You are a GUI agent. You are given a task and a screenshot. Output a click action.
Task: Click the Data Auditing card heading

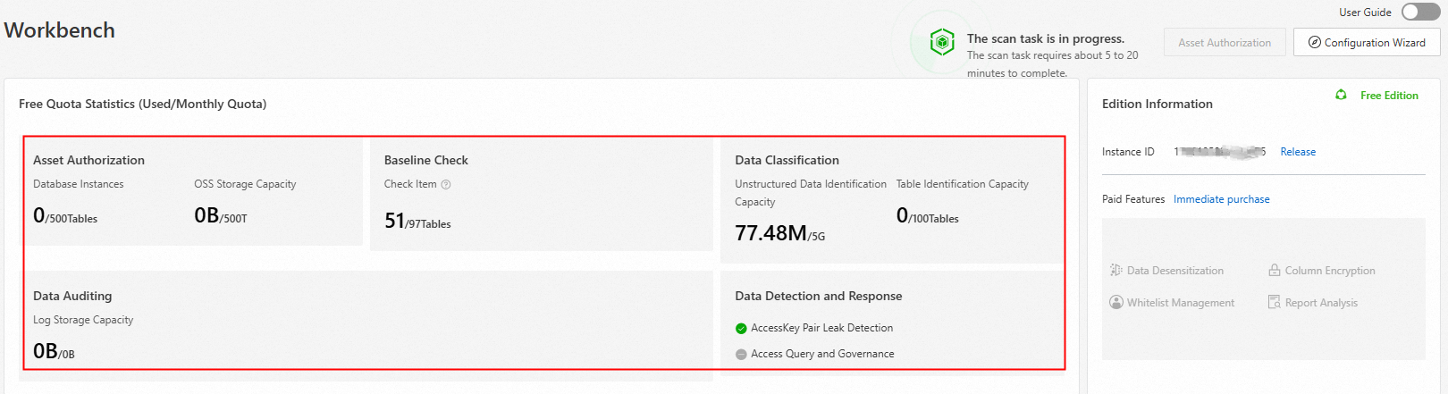72,297
